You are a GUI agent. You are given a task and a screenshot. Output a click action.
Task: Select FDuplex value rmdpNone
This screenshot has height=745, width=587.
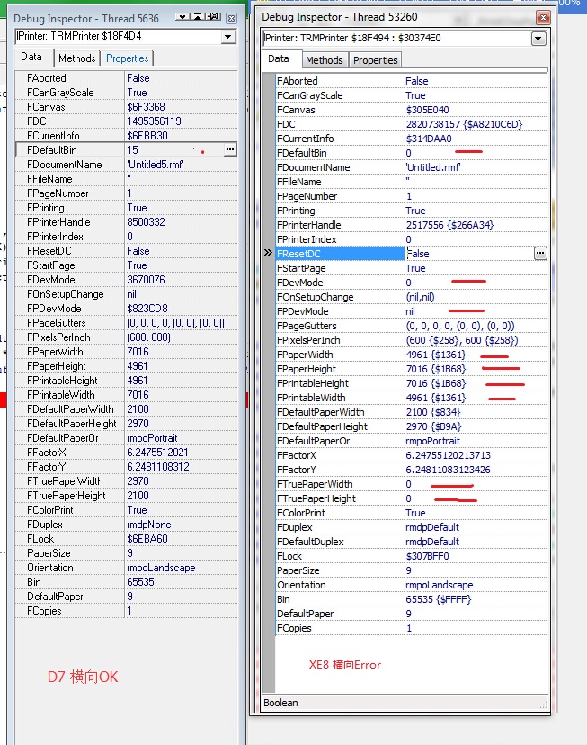pos(149,525)
